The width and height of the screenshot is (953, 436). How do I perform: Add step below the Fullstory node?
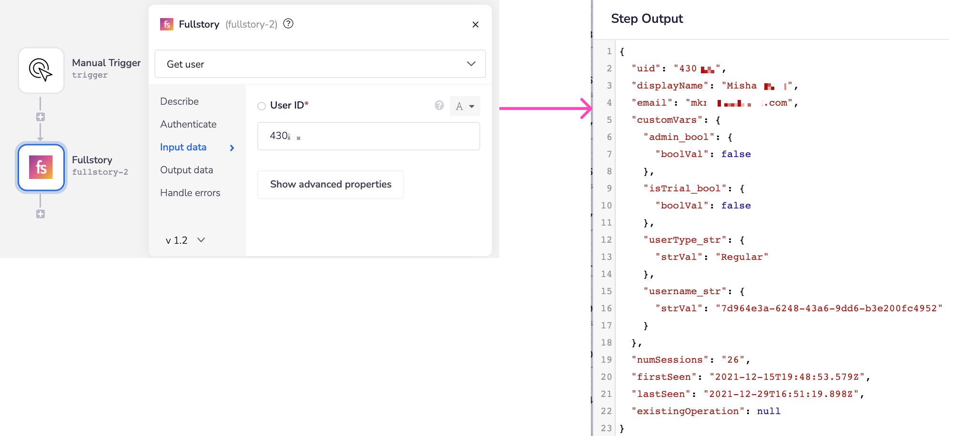(x=41, y=214)
